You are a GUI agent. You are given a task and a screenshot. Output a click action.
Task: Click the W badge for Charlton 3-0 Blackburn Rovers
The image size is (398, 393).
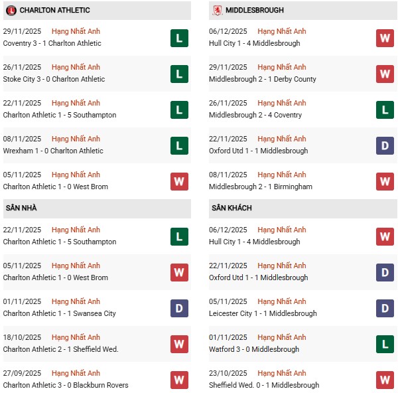tap(179, 380)
